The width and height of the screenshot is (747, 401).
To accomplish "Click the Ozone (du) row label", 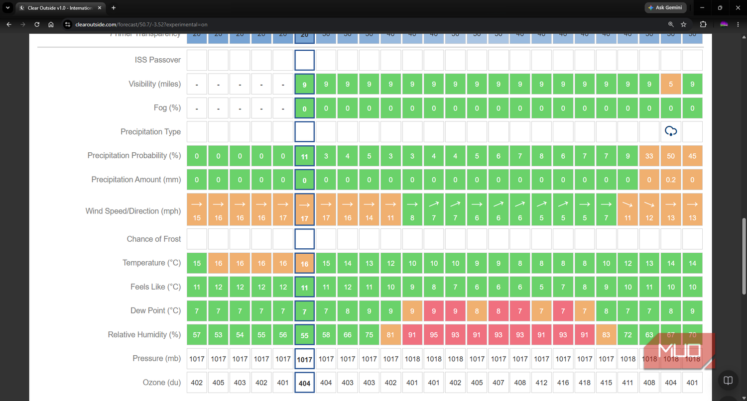I will coord(161,382).
